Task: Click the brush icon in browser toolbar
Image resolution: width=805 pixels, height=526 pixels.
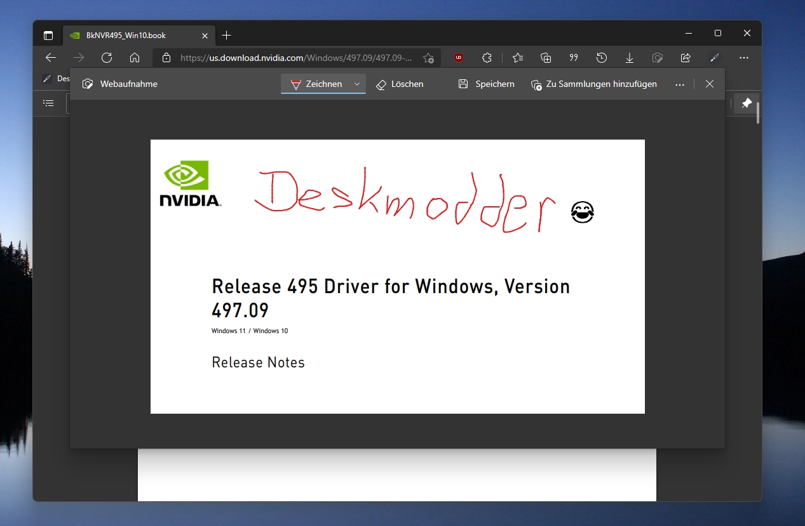Action: [714, 58]
